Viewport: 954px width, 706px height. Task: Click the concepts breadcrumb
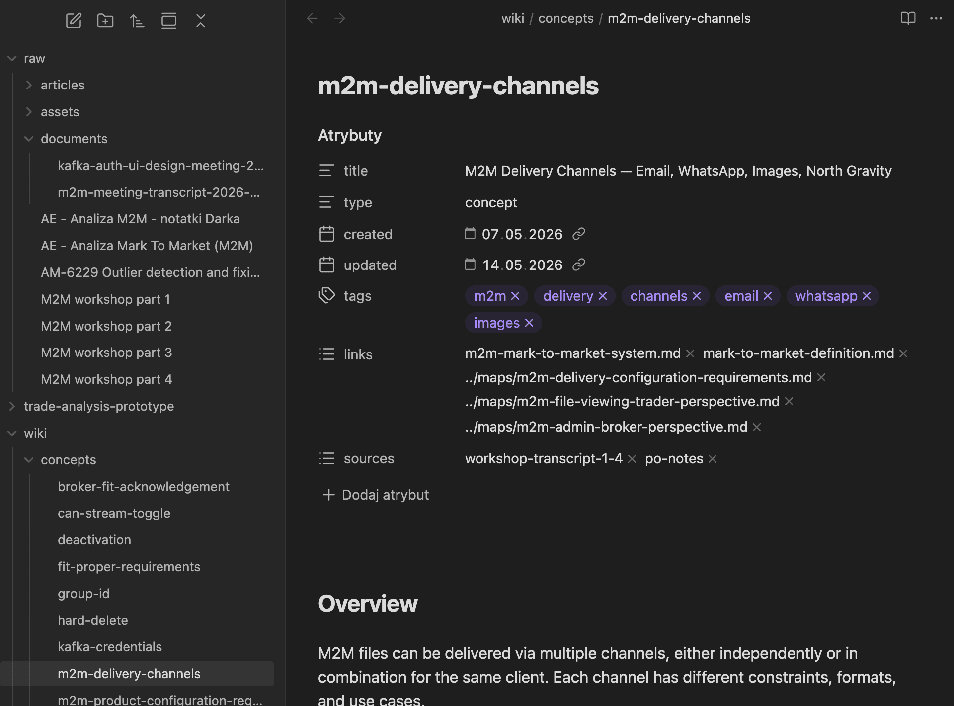coord(566,18)
